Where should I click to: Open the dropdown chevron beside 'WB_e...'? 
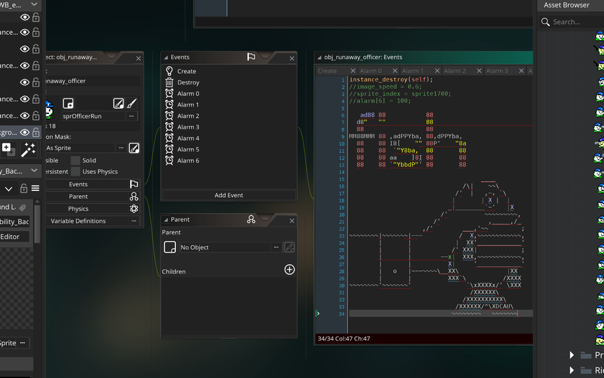pos(34,4)
